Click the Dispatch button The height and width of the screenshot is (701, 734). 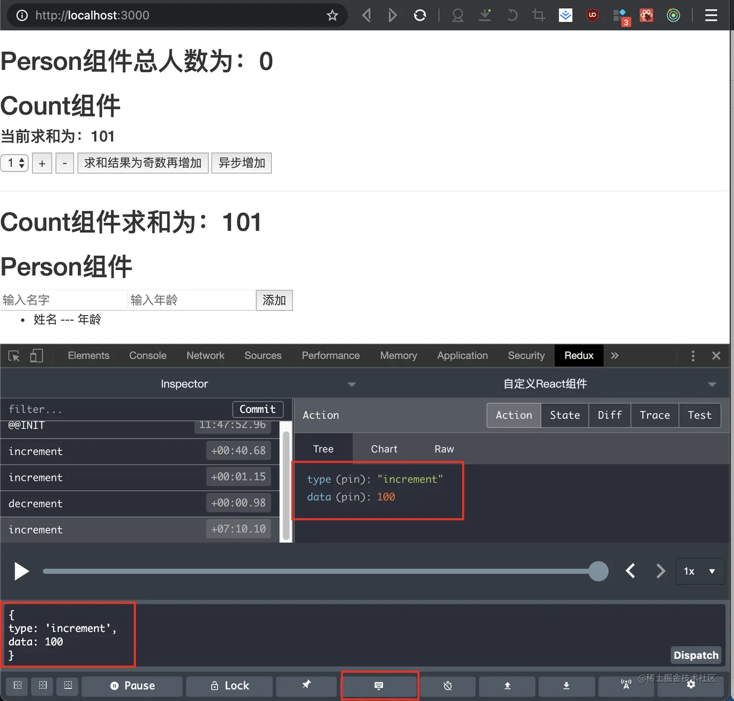696,655
